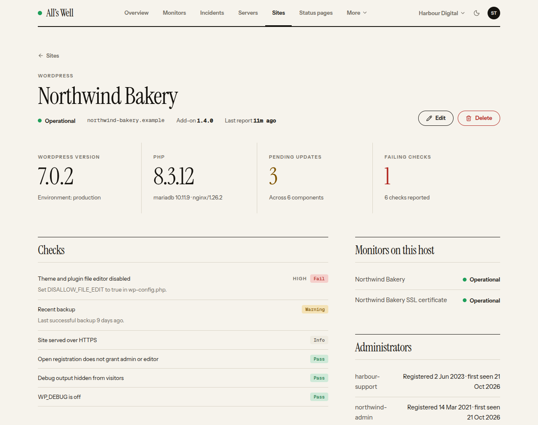Click Pass badge for Debug output check
The image size is (538, 425).
pos(319,378)
